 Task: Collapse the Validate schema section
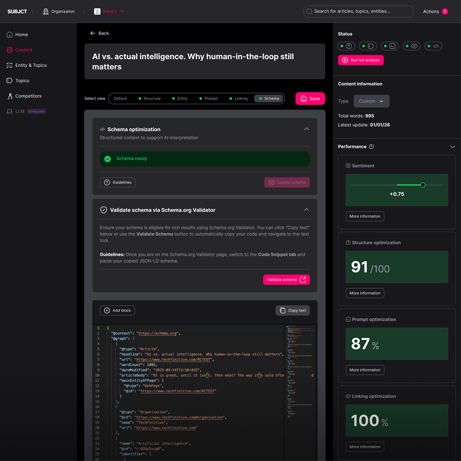point(306,210)
